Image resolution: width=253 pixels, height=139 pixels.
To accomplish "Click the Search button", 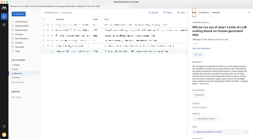I will pos(154,13).
